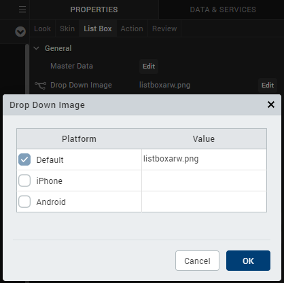Screen dimensions: 284x283
Task: Open the Action tab
Action: point(132,29)
